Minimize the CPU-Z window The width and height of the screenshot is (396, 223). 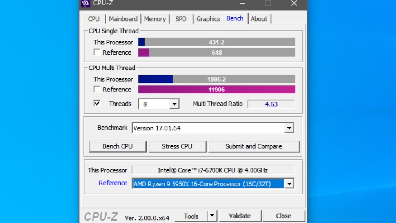pos(242,3)
